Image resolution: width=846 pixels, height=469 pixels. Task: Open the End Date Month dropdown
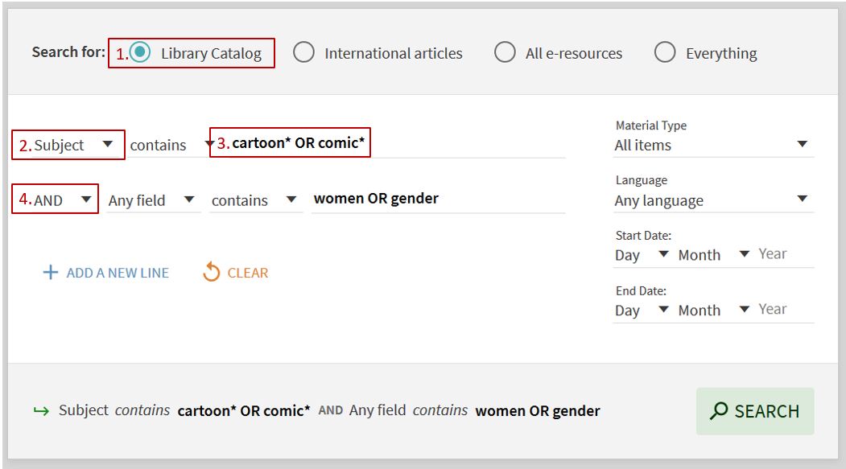pyautogui.click(x=713, y=311)
